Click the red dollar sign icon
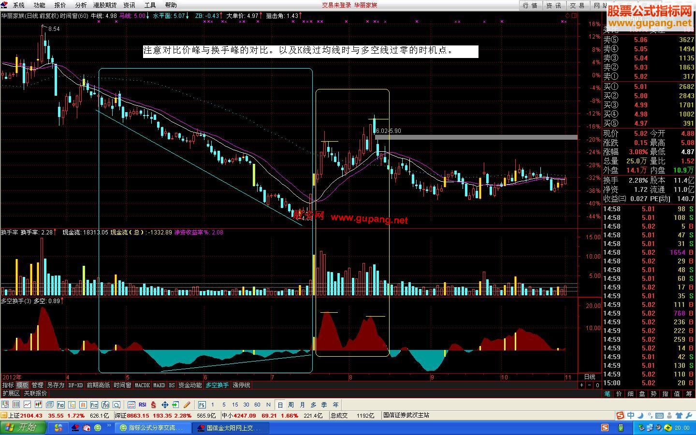 point(153,405)
